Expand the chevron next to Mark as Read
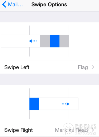This screenshot has height=137, width=99. click(93, 130)
